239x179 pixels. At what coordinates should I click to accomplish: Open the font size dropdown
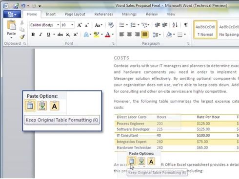coord(72,25)
